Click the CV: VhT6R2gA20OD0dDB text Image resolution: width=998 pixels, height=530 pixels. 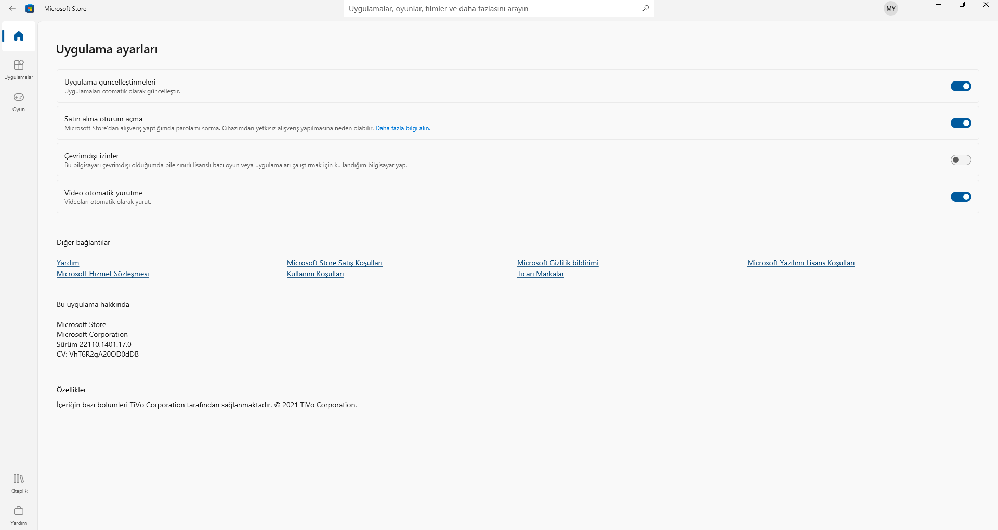tap(98, 354)
